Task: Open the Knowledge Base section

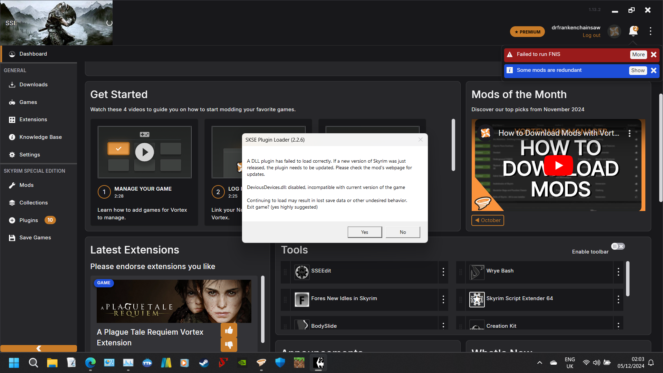Action: [40, 137]
